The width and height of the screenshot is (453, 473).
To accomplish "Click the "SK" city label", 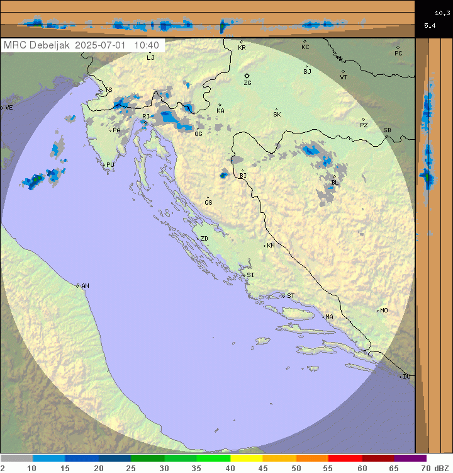I will (x=277, y=115).
